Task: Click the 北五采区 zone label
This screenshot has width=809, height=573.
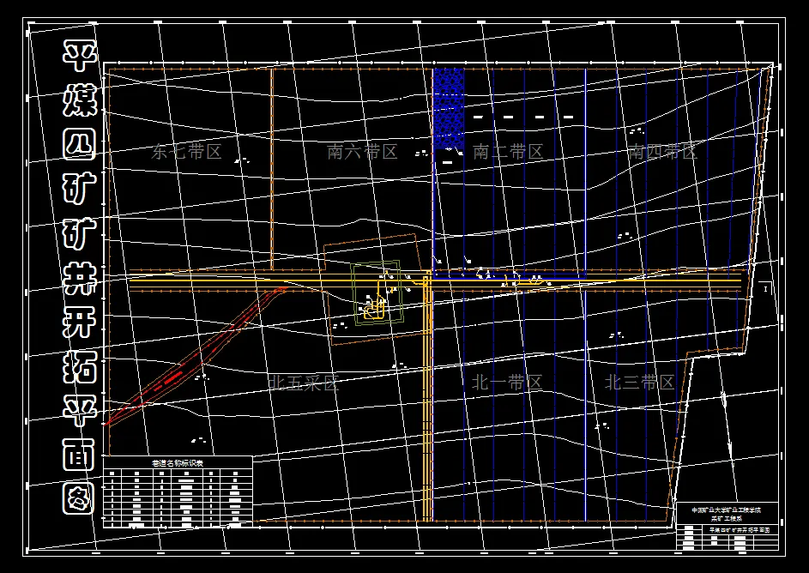Action: point(304,383)
